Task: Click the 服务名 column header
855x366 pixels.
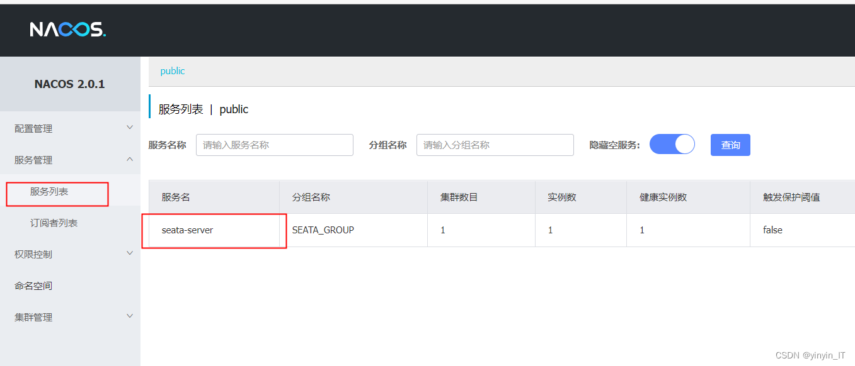Action: pos(214,197)
